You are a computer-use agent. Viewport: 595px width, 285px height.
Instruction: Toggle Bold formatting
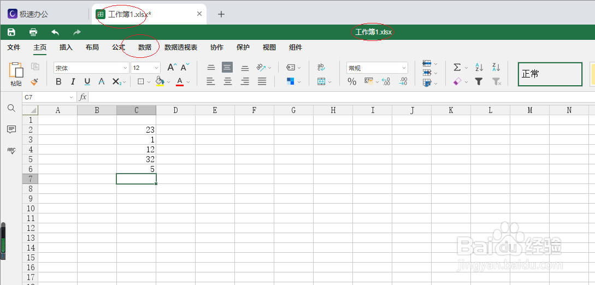[58, 81]
